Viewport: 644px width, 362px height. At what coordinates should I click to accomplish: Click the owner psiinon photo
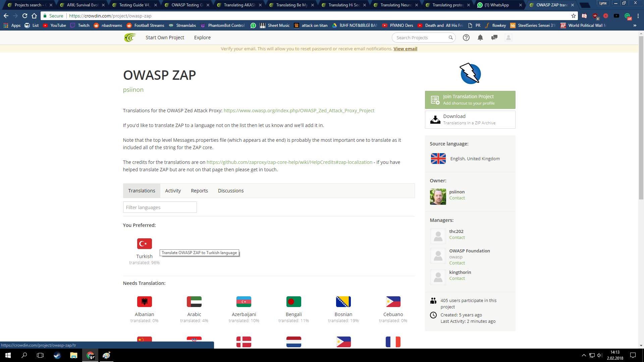coord(438,197)
